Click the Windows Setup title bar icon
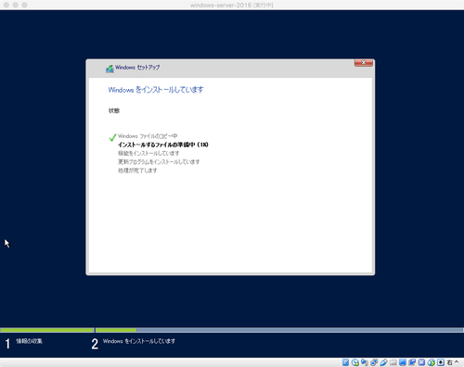Screen dimensions: 464x367 pos(110,69)
